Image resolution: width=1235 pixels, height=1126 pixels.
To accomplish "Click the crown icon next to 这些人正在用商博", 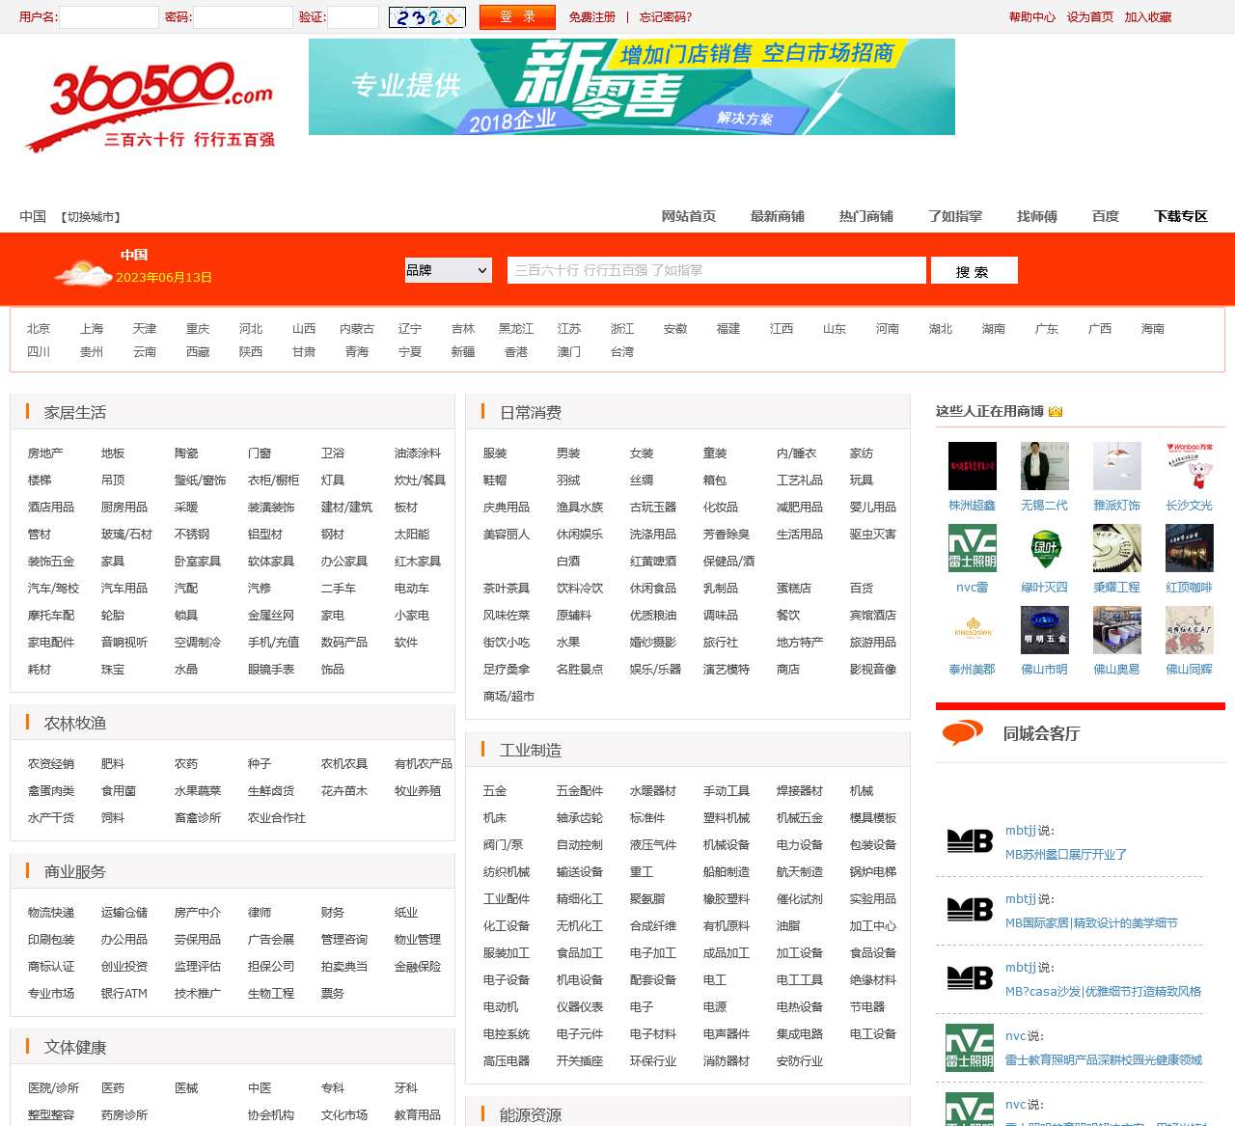I will (x=1056, y=411).
